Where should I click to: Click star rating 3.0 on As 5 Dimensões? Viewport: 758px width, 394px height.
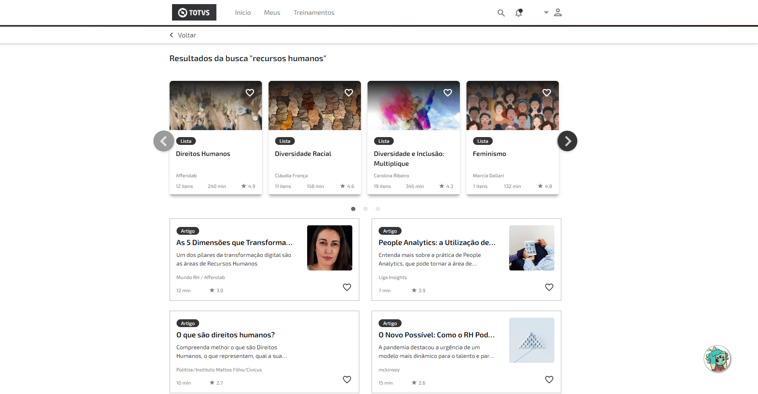[x=216, y=291]
